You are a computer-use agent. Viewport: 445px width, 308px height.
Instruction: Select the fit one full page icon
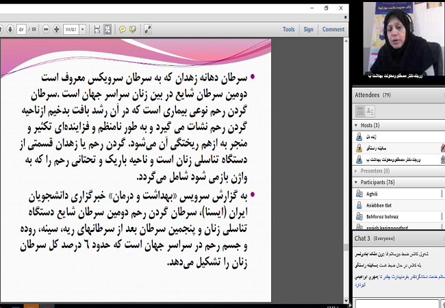107,29
